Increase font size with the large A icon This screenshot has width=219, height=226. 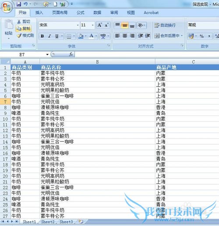pyautogui.click(x=100, y=25)
